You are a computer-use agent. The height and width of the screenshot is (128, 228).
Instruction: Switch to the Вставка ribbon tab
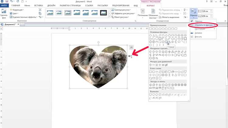[39, 5]
